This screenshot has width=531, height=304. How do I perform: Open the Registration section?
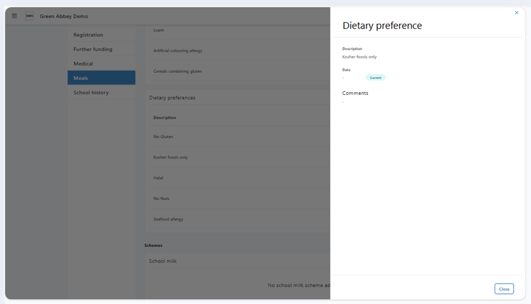[88, 35]
